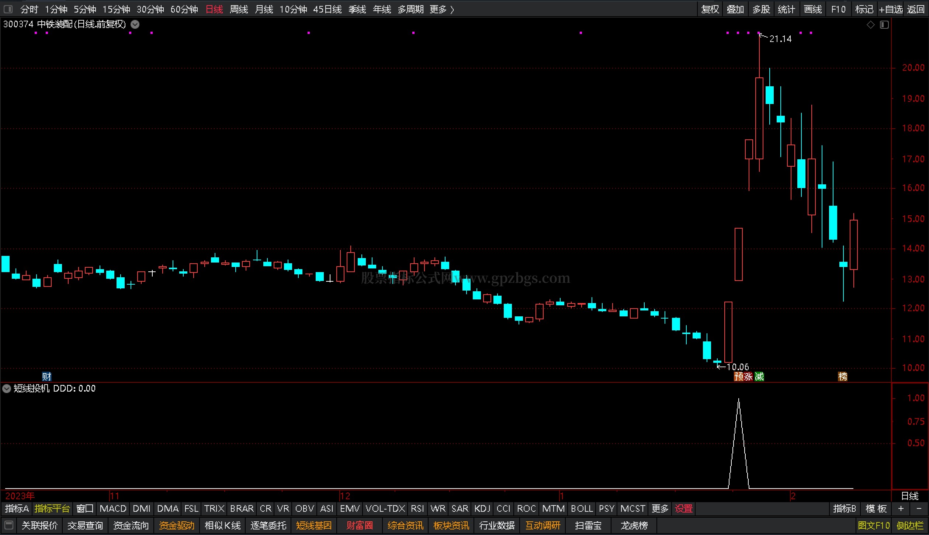Click the 复权 button
This screenshot has height=535, width=929.
(710, 9)
